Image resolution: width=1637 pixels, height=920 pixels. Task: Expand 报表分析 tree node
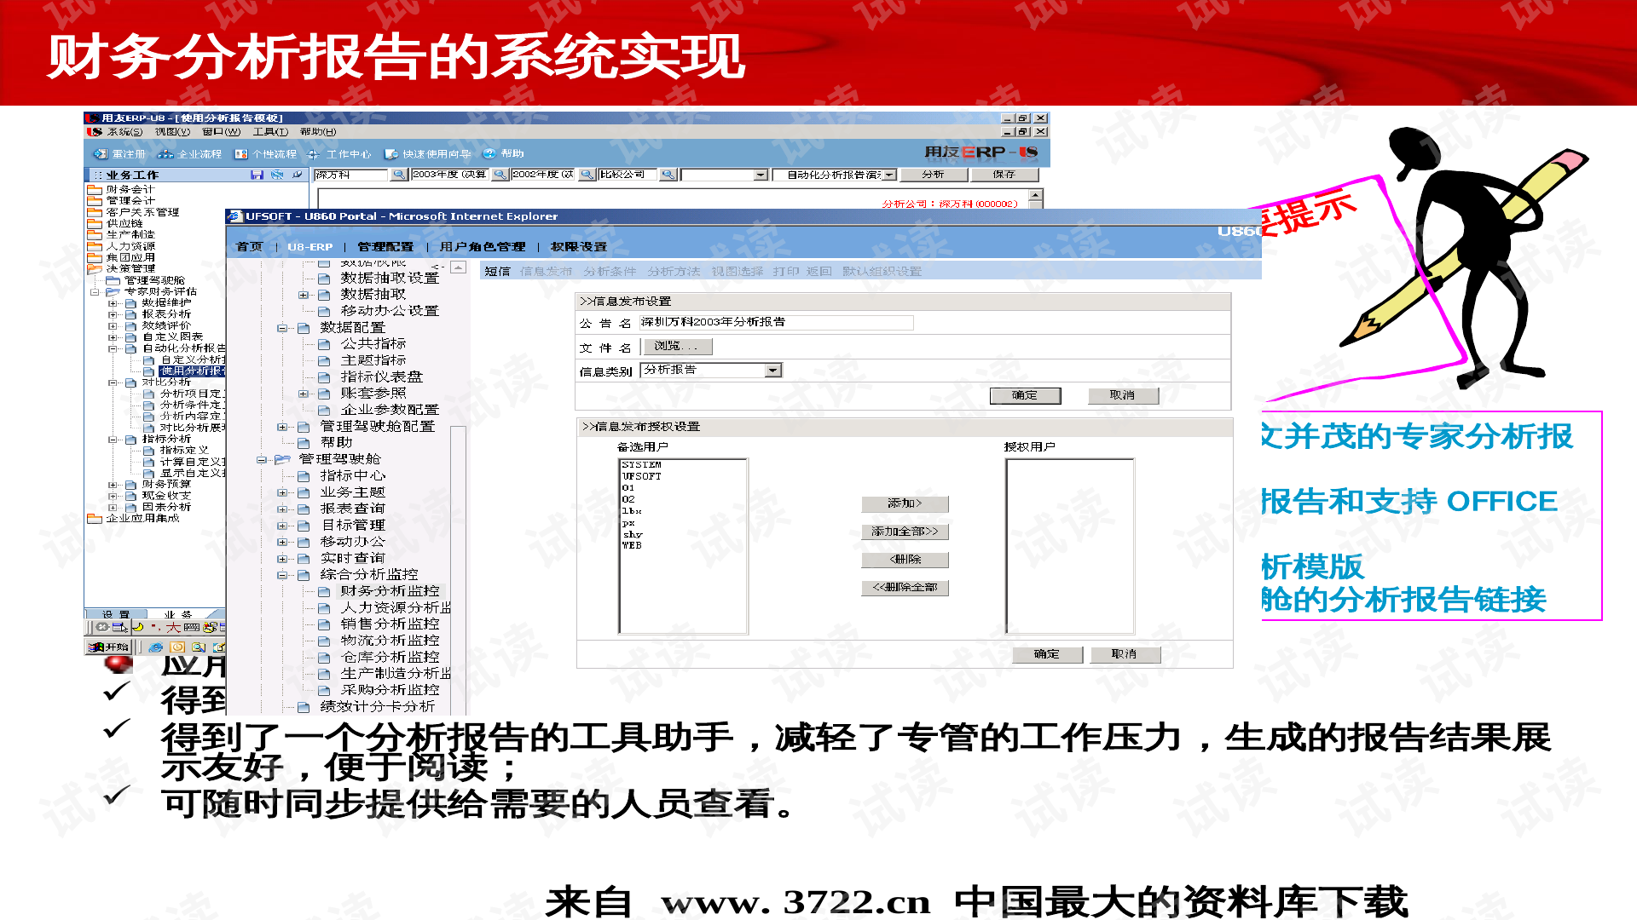pos(113,314)
